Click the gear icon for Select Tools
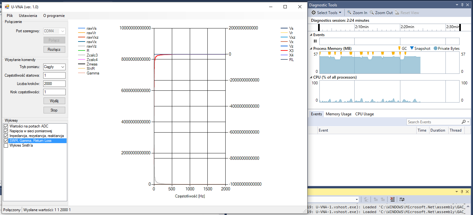The image size is (473, 215). (x=314, y=13)
